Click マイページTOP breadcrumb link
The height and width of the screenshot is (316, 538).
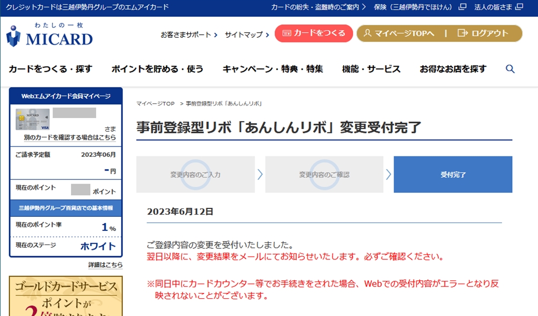click(156, 103)
